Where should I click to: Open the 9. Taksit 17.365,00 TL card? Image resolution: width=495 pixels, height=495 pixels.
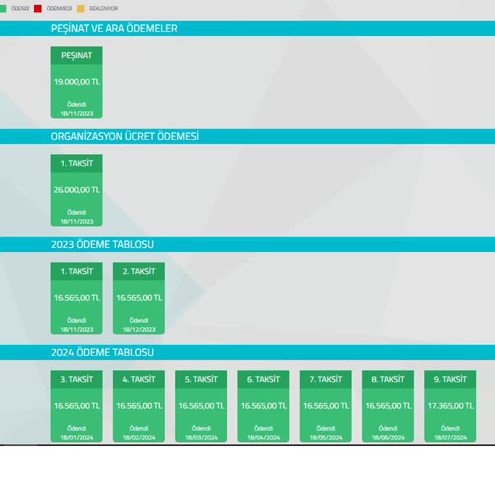(450, 406)
